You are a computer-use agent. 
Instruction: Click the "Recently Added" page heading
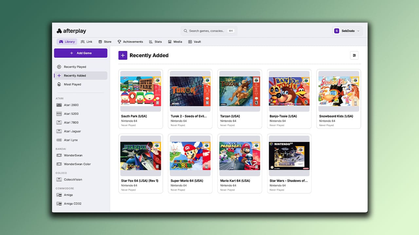[149, 55]
